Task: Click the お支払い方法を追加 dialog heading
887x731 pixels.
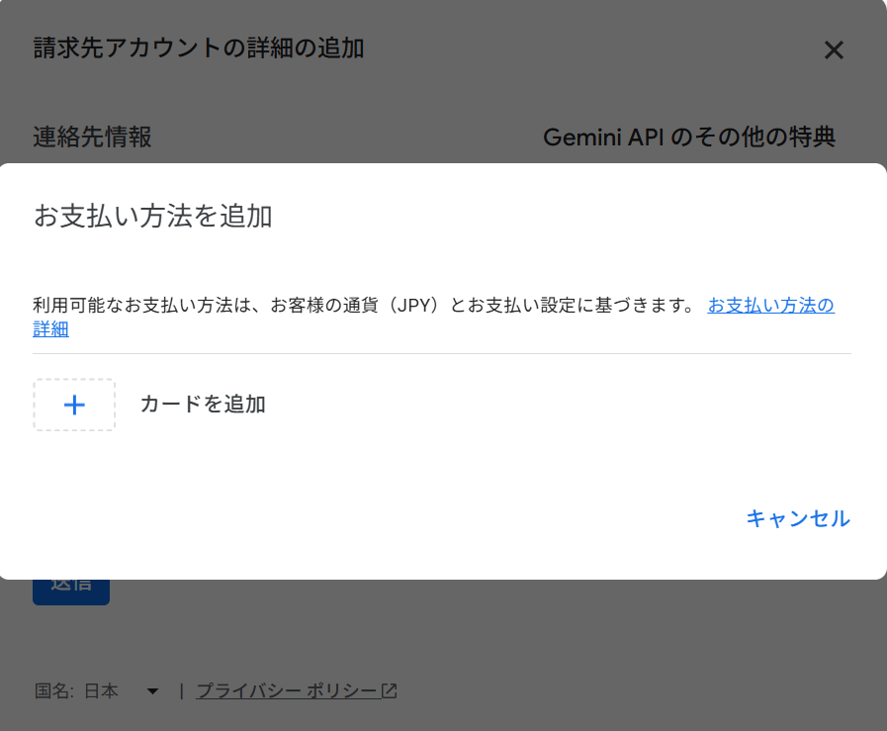Action: pos(153,217)
